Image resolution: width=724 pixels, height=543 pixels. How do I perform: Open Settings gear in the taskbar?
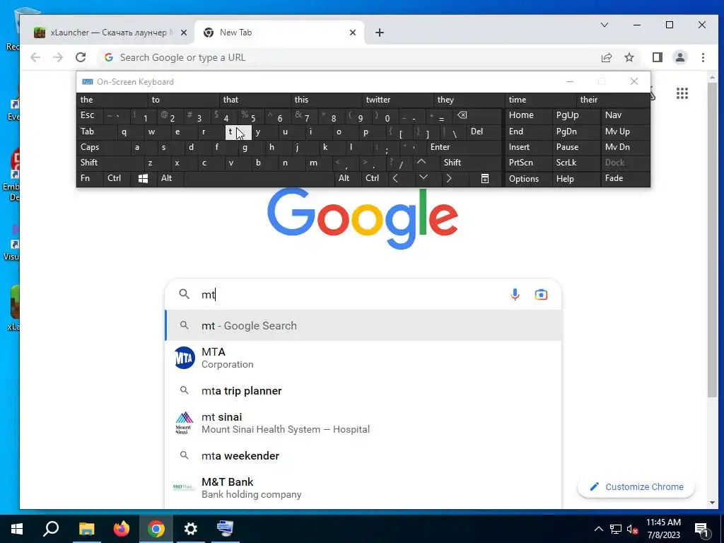click(190, 529)
